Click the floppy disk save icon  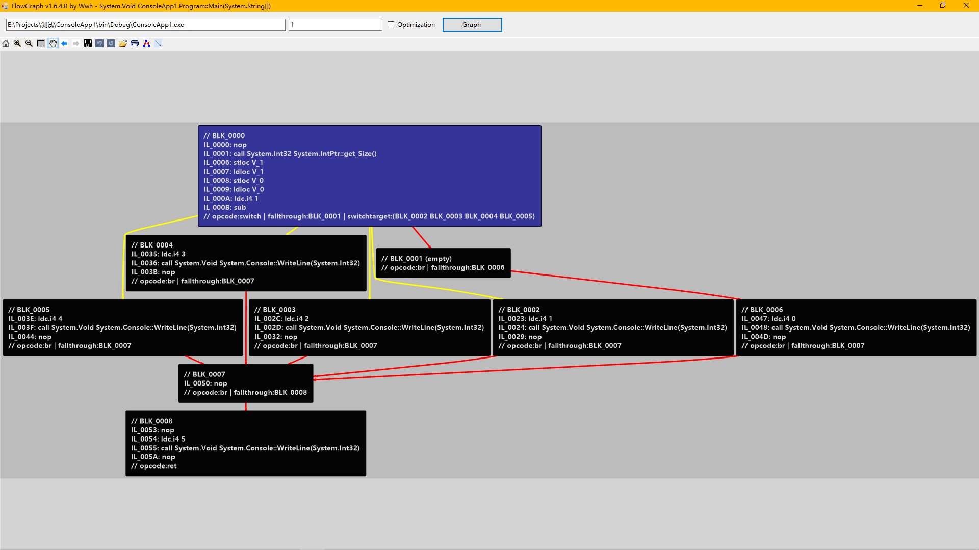[x=88, y=44]
